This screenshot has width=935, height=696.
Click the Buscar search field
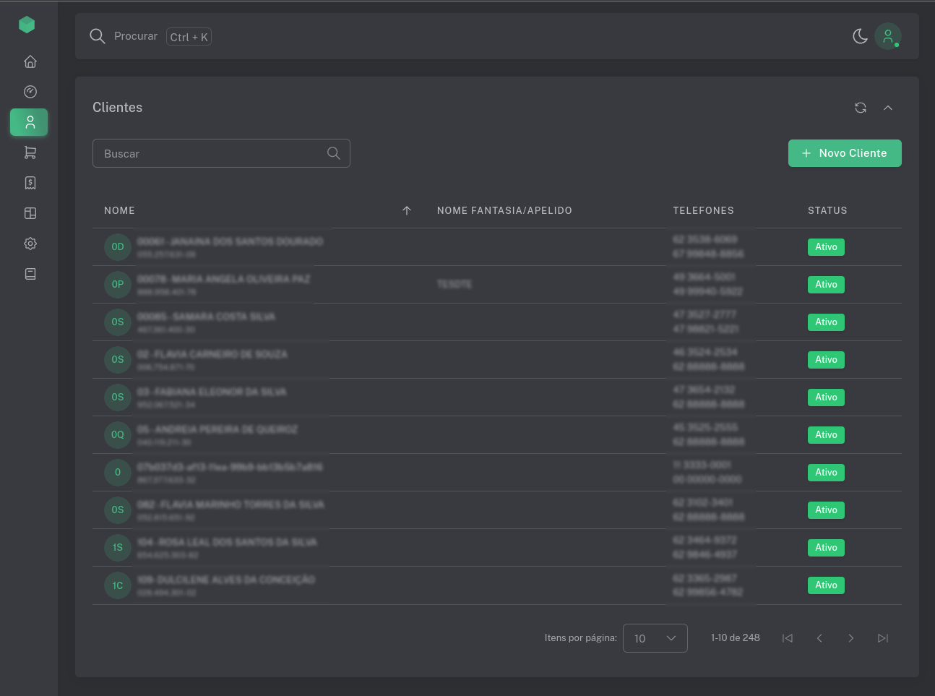(213, 153)
